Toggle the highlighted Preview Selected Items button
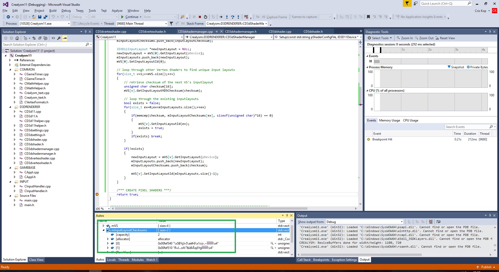 (x=65, y=38)
